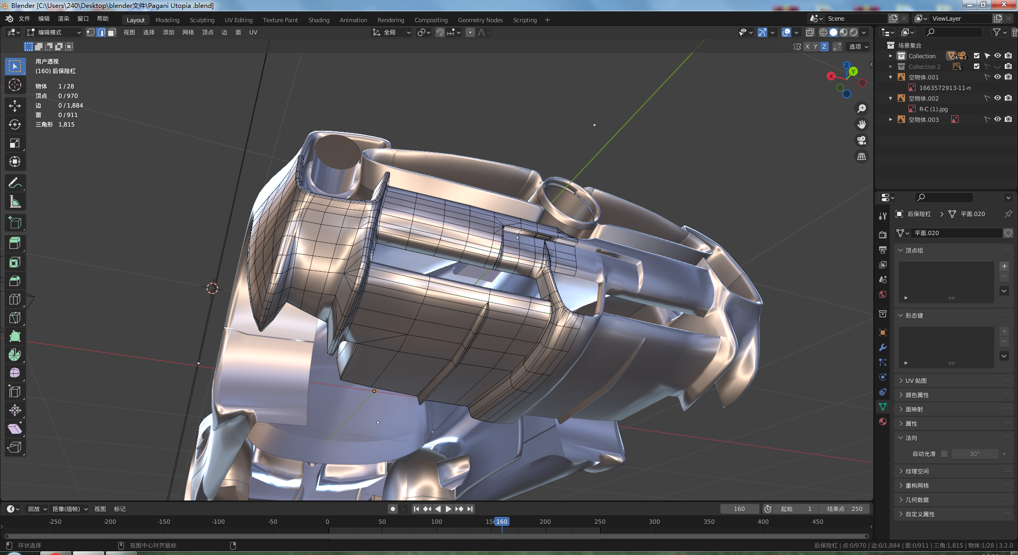Screen dimensions: 1018x555
Task: Click the 30° auto smooth angle slider
Action: pos(975,454)
